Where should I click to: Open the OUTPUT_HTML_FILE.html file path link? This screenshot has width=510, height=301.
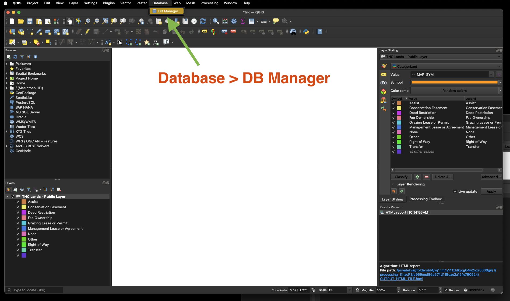[402, 279]
